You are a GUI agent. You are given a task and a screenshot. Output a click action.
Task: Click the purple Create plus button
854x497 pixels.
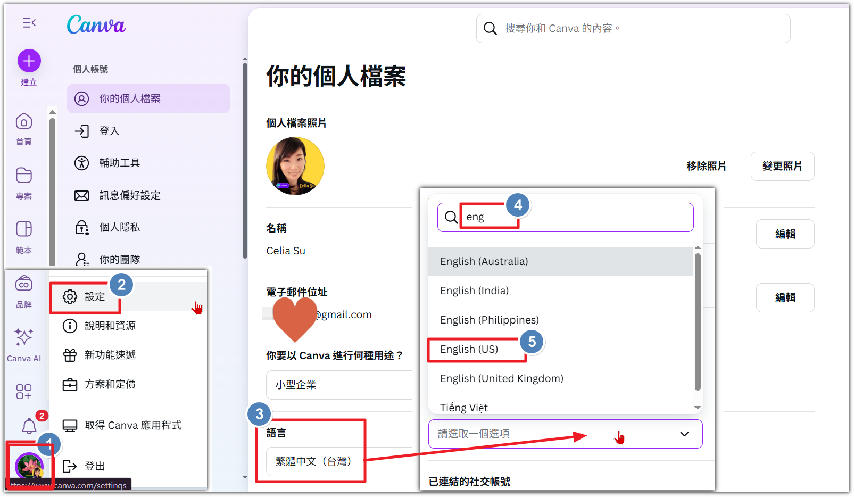[x=29, y=61]
